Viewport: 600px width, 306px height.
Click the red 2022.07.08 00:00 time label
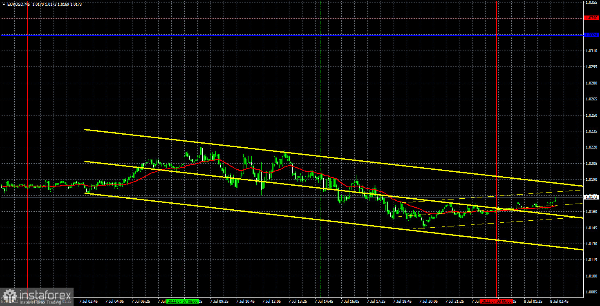point(497,301)
